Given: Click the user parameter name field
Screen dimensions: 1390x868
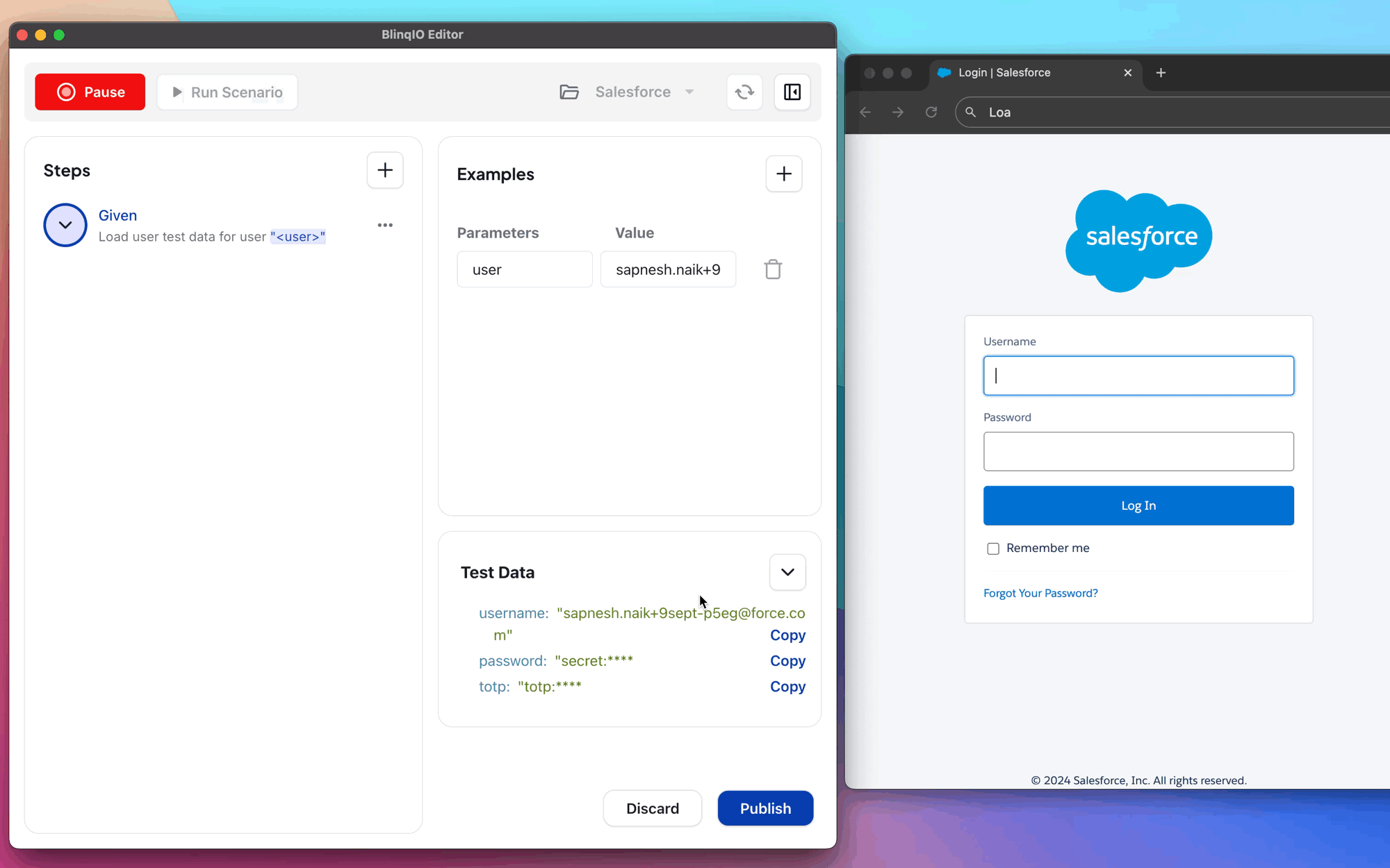Looking at the screenshot, I should pos(525,269).
